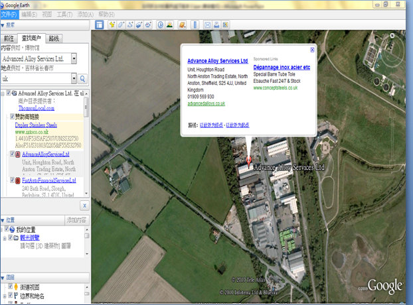413x305 pixels.
Task: Open the Dépannage inox acier etc sponsored link
Action: (282, 67)
